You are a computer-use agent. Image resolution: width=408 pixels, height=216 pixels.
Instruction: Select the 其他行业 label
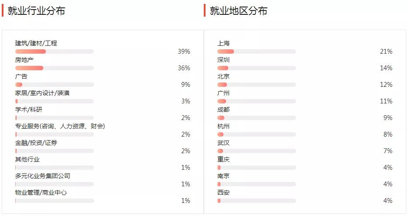coord(27,159)
